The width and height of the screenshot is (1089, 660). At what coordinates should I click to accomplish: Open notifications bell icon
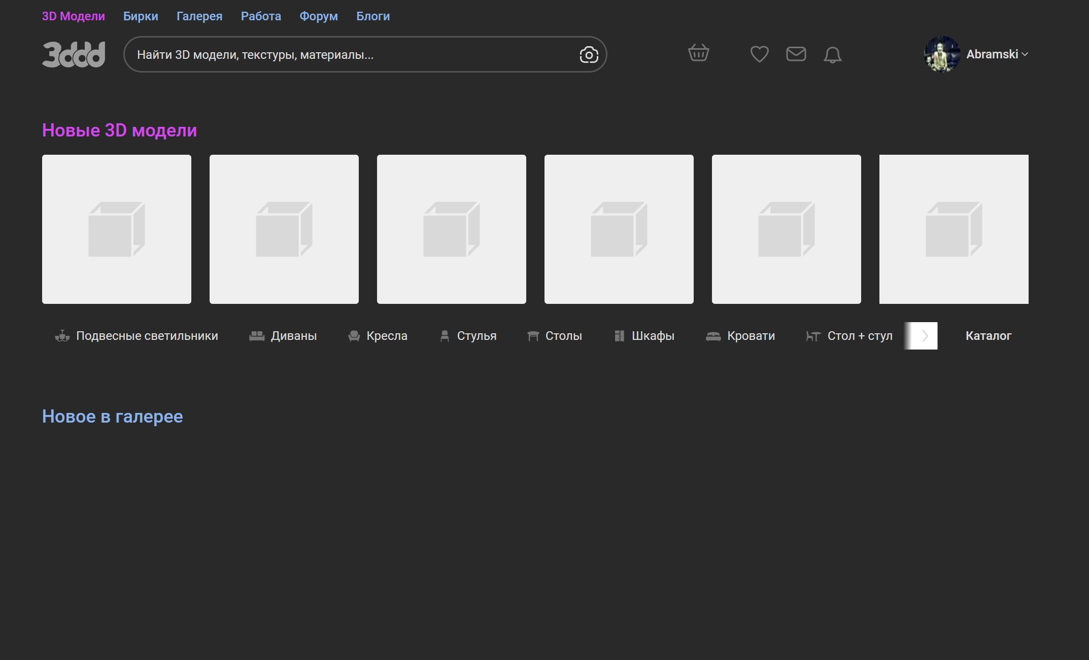click(832, 54)
